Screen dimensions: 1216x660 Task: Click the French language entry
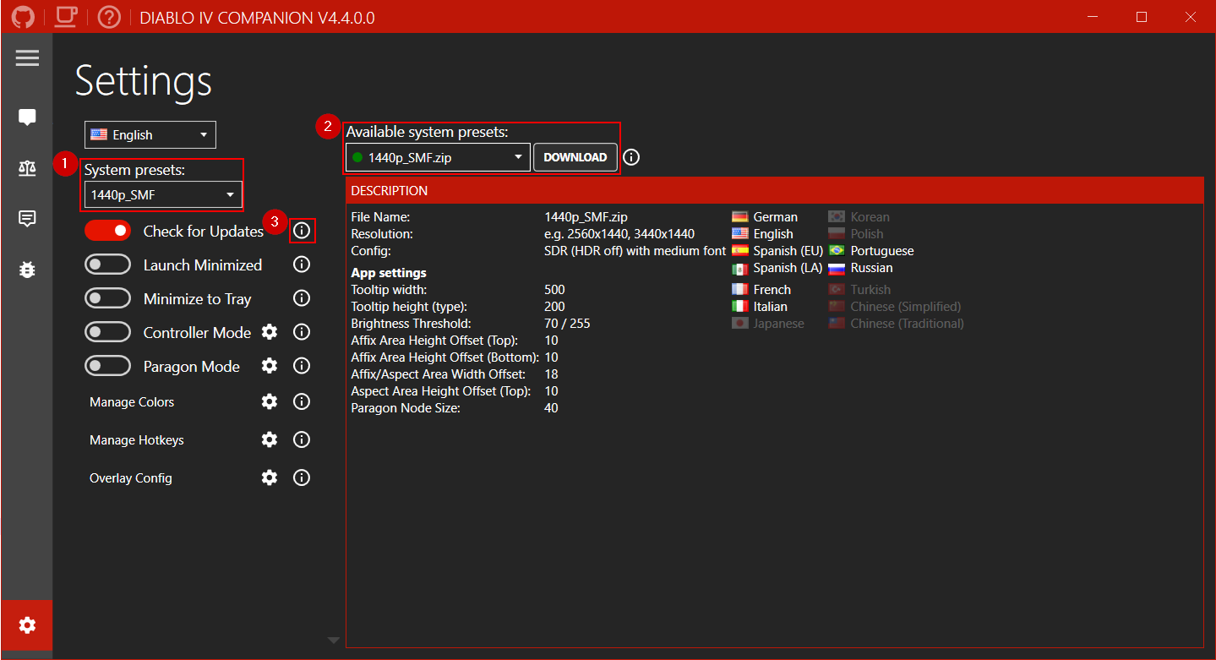tap(761, 290)
